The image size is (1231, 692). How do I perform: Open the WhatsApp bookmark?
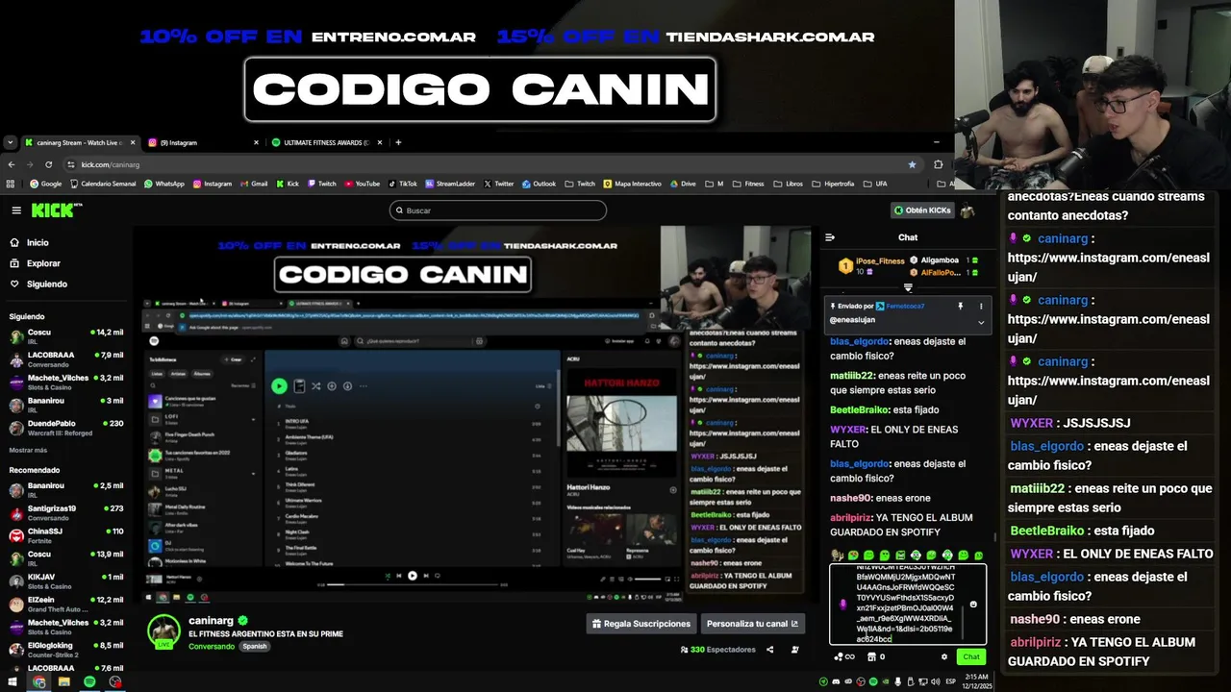[x=163, y=184]
